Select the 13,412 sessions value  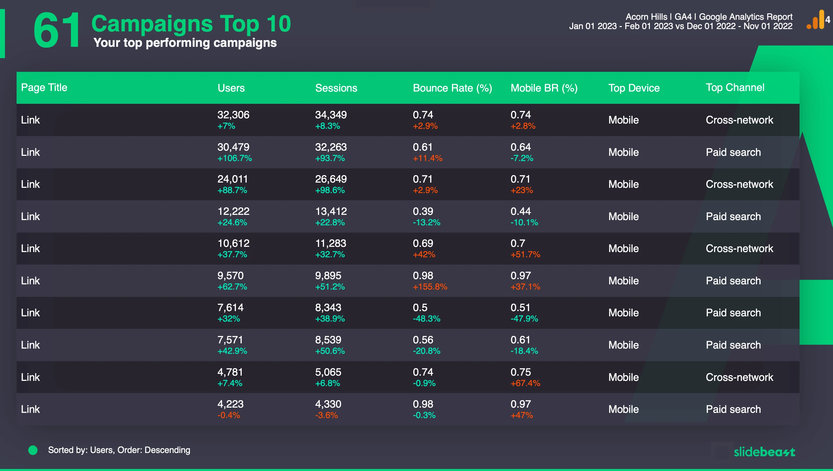click(x=331, y=211)
